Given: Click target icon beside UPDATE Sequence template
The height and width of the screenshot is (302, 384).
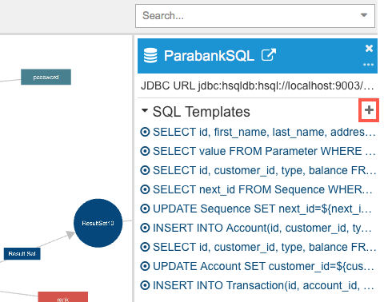Looking at the screenshot, I should tap(145, 209).
